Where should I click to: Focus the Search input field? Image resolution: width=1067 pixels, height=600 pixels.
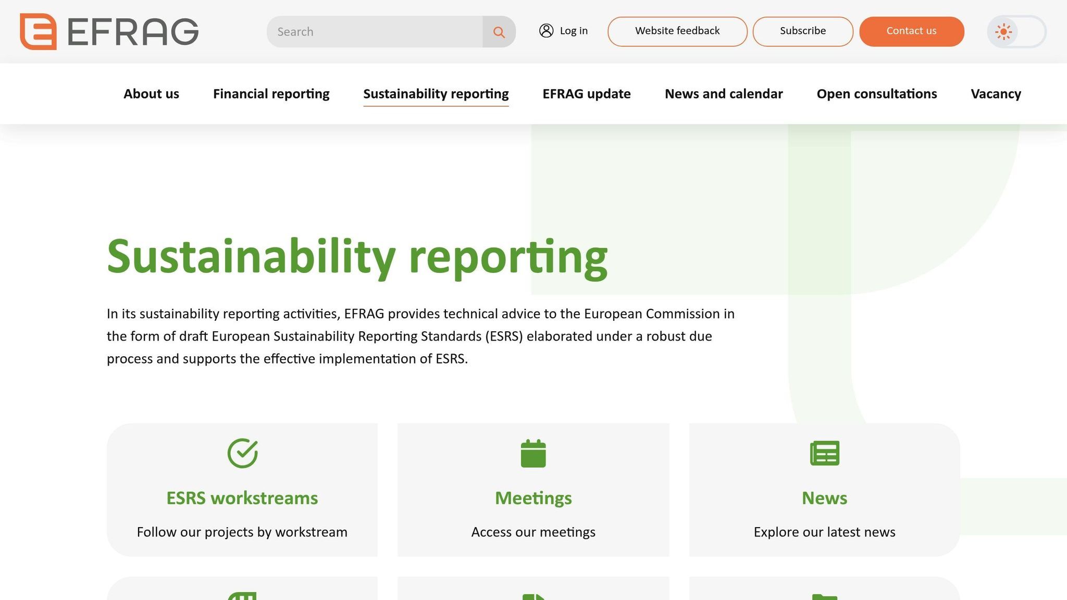point(375,32)
